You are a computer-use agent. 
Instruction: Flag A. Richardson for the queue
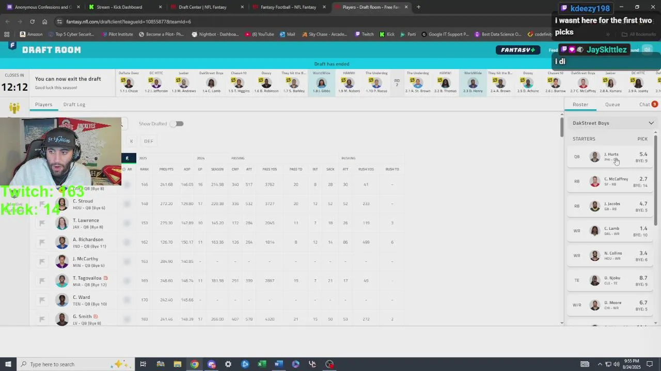point(42,242)
